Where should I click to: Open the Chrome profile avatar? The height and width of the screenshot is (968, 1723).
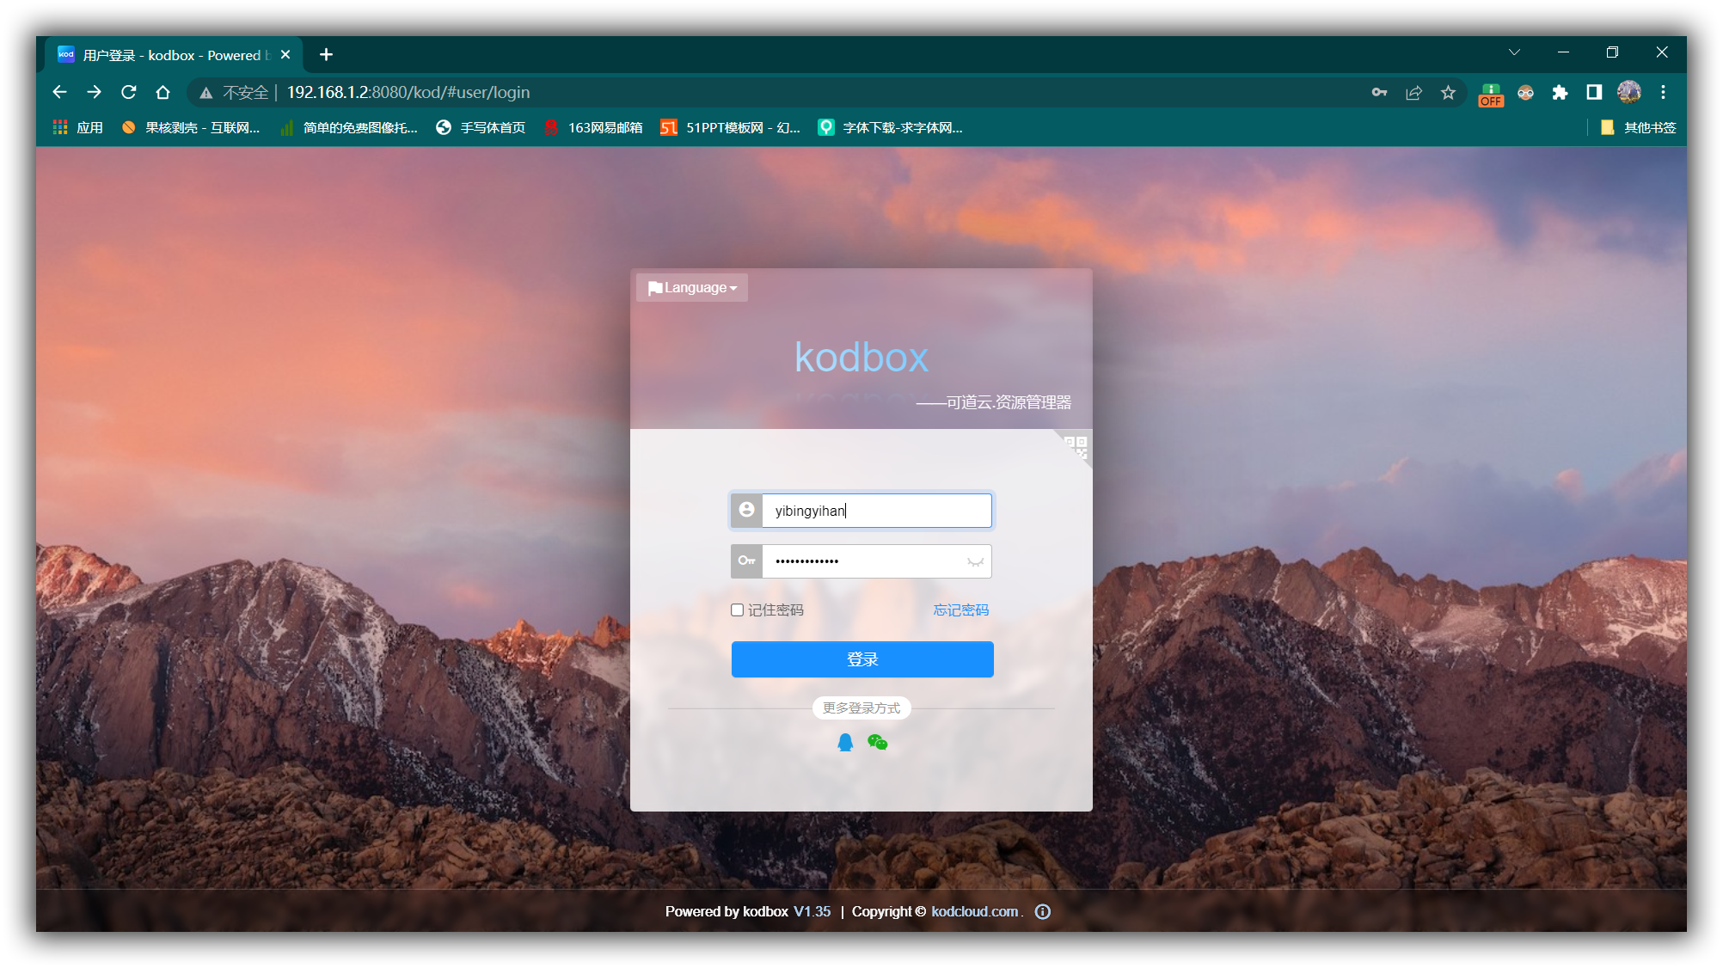[x=1628, y=92]
